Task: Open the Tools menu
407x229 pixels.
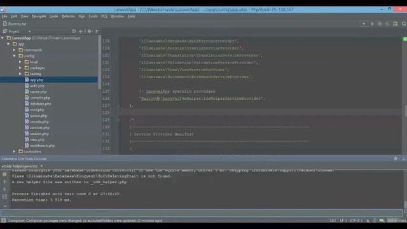Action: pos(93,17)
